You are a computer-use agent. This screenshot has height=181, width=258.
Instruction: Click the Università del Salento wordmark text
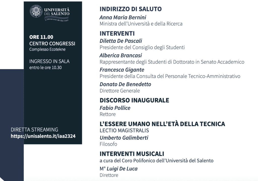57,12
